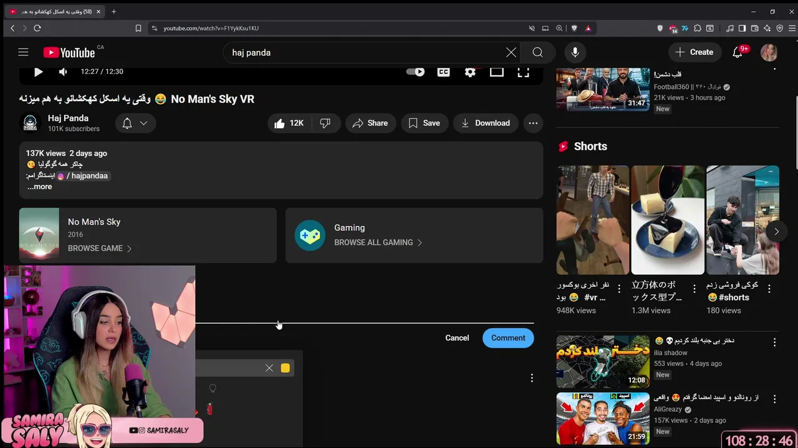Viewport: 798px width, 448px height.
Task: Open Brave Shields lion icon
Action: [x=574, y=28]
